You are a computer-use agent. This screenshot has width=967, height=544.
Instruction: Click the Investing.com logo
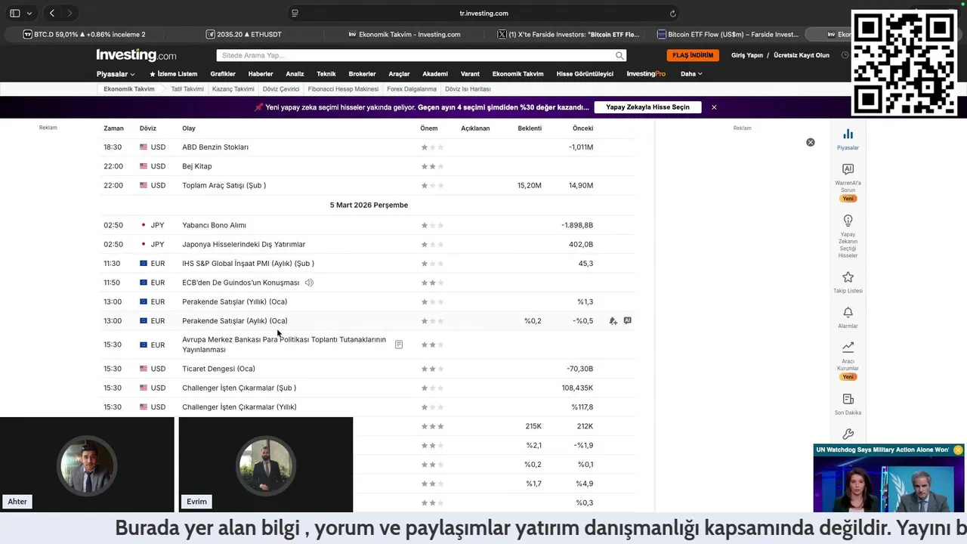tap(136, 55)
